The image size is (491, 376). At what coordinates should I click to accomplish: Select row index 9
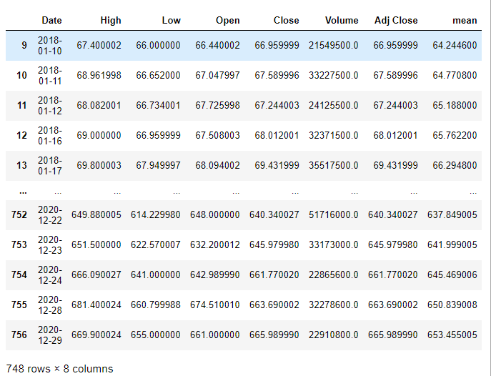pyautogui.click(x=24, y=46)
